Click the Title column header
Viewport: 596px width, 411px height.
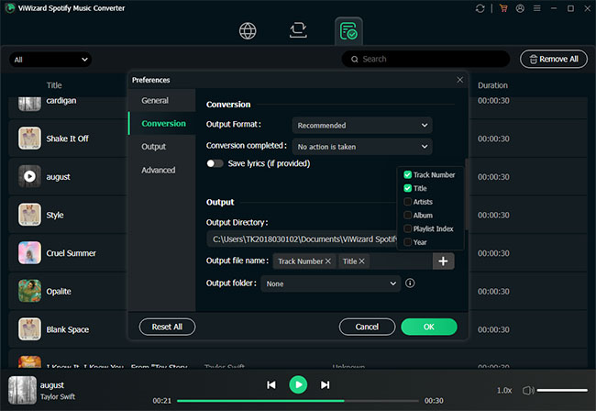tap(54, 85)
